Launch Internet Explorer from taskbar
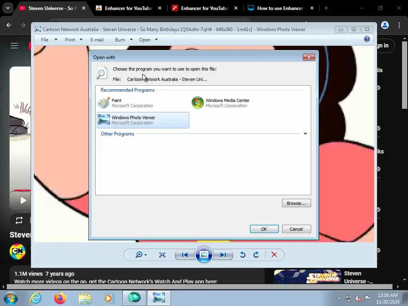Viewport: 408px width, 306px height. click(x=35, y=298)
